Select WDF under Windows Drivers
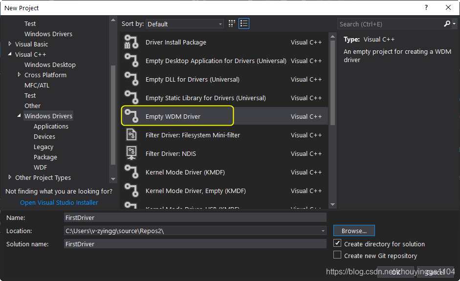Viewport: 460px width, 281px height. point(40,168)
